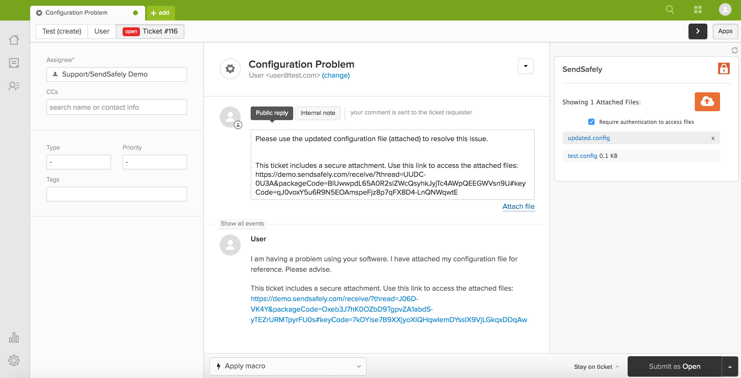Switch to the Internal note tab
This screenshot has width=741, height=378.
pyautogui.click(x=317, y=113)
